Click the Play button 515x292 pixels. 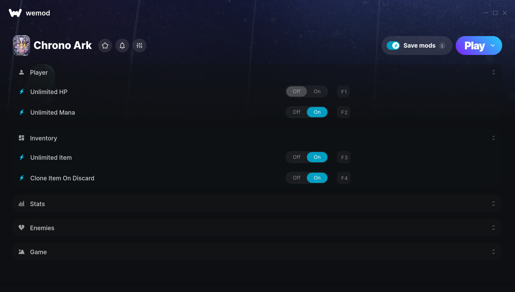click(x=474, y=46)
